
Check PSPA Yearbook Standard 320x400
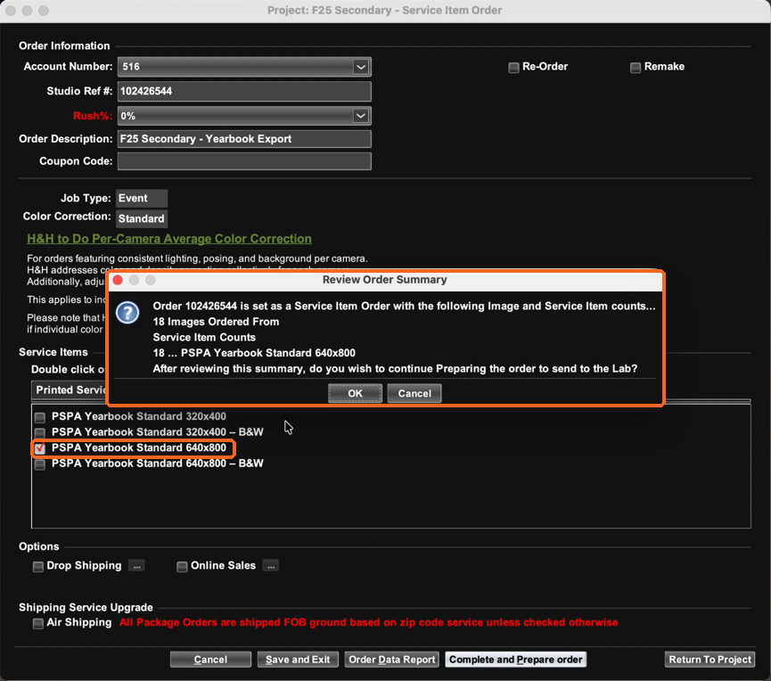40,417
